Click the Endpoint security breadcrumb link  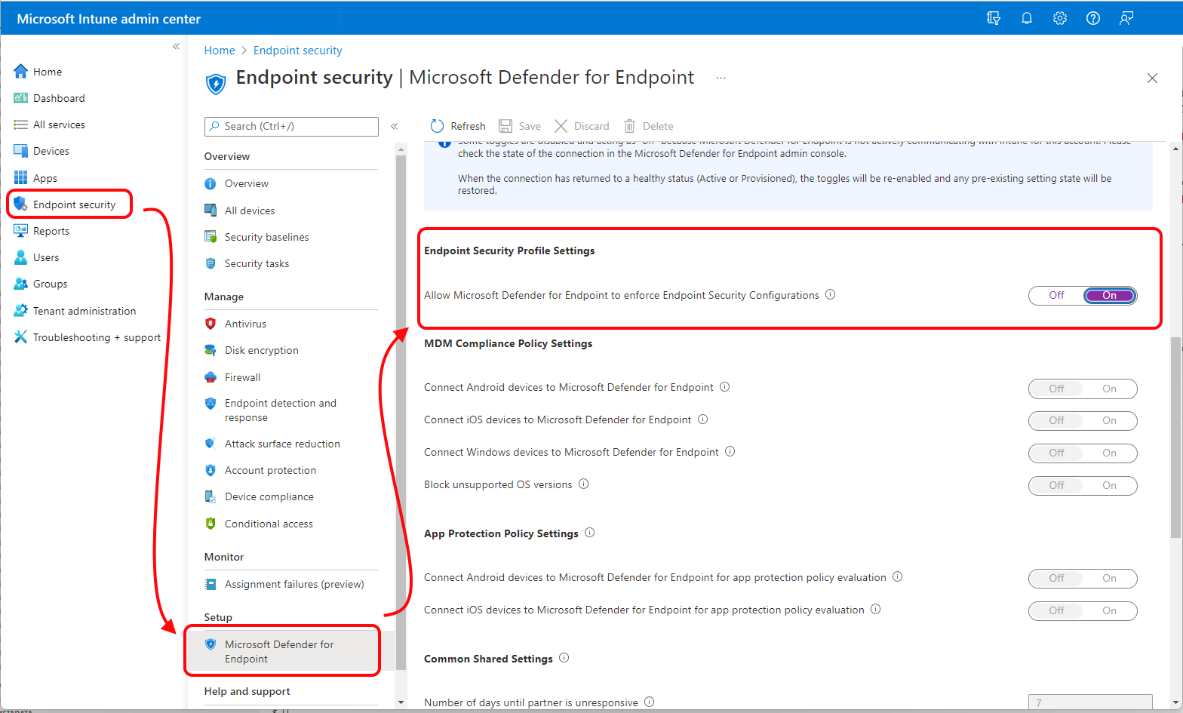(x=298, y=51)
